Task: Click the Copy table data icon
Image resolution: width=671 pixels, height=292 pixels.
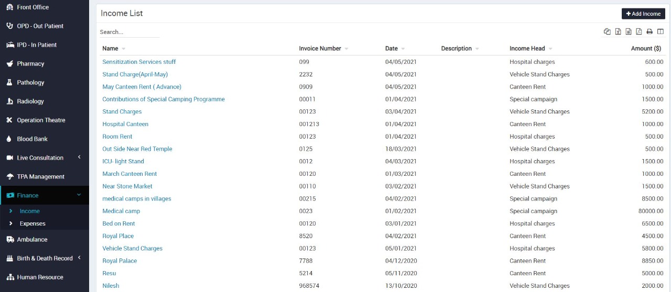Action: (x=607, y=31)
